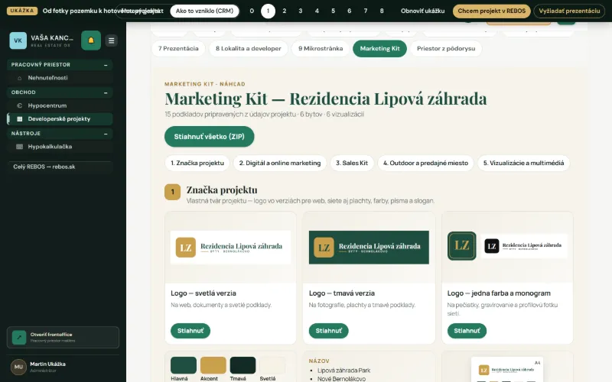Click the MU user avatar
The image size is (612, 382).
pos(18,367)
